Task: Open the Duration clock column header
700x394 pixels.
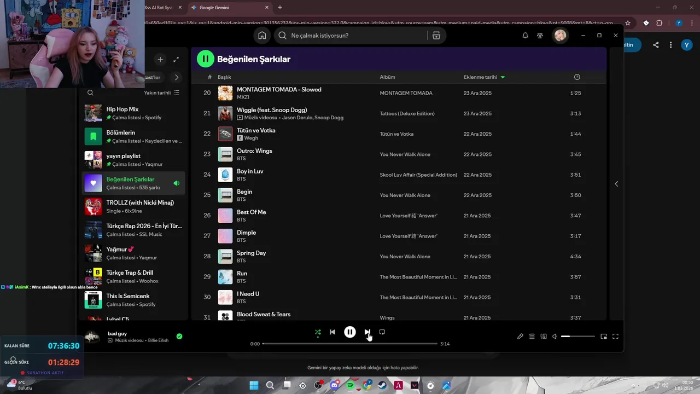Action: (577, 77)
